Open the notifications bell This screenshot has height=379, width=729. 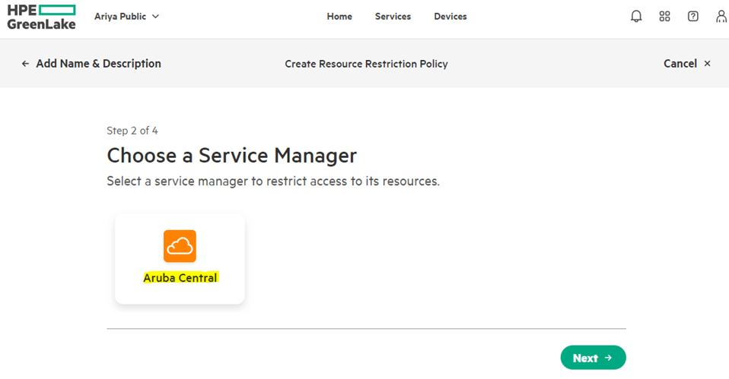point(637,16)
